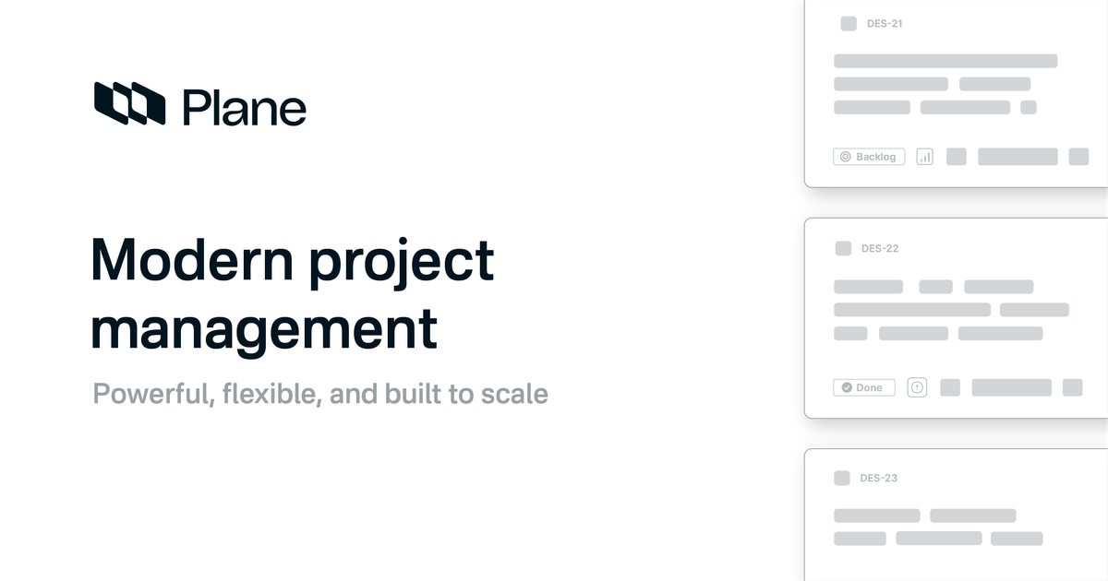Viewport: 1108px width, 581px height.
Task: Expand the Done state dropdown
Action: [864, 388]
